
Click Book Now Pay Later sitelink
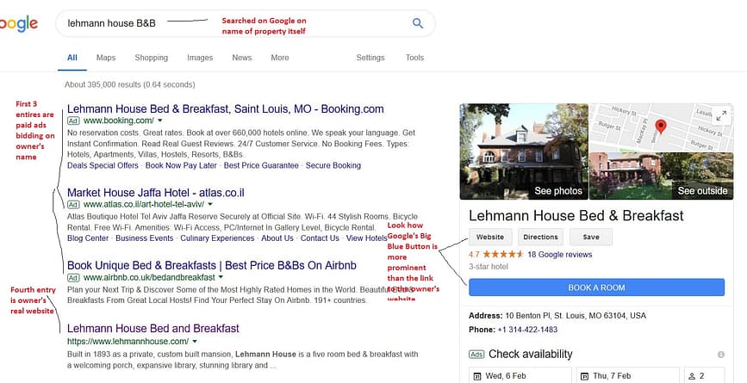click(x=181, y=165)
